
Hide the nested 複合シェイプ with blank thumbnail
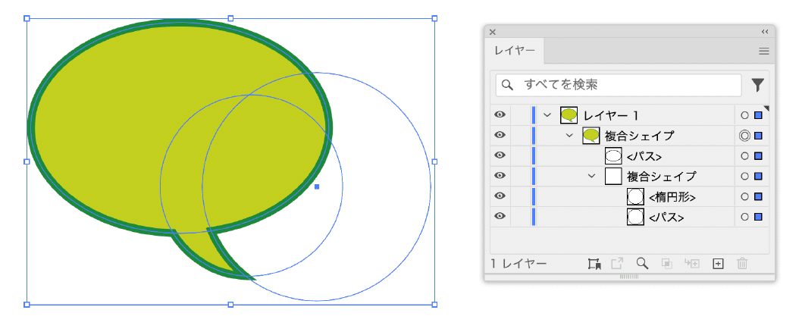(x=500, y=175)
